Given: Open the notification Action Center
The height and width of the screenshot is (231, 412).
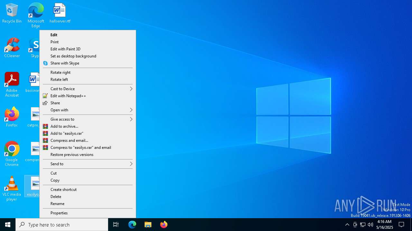Looking at the screenshot, I should (401, 225).
